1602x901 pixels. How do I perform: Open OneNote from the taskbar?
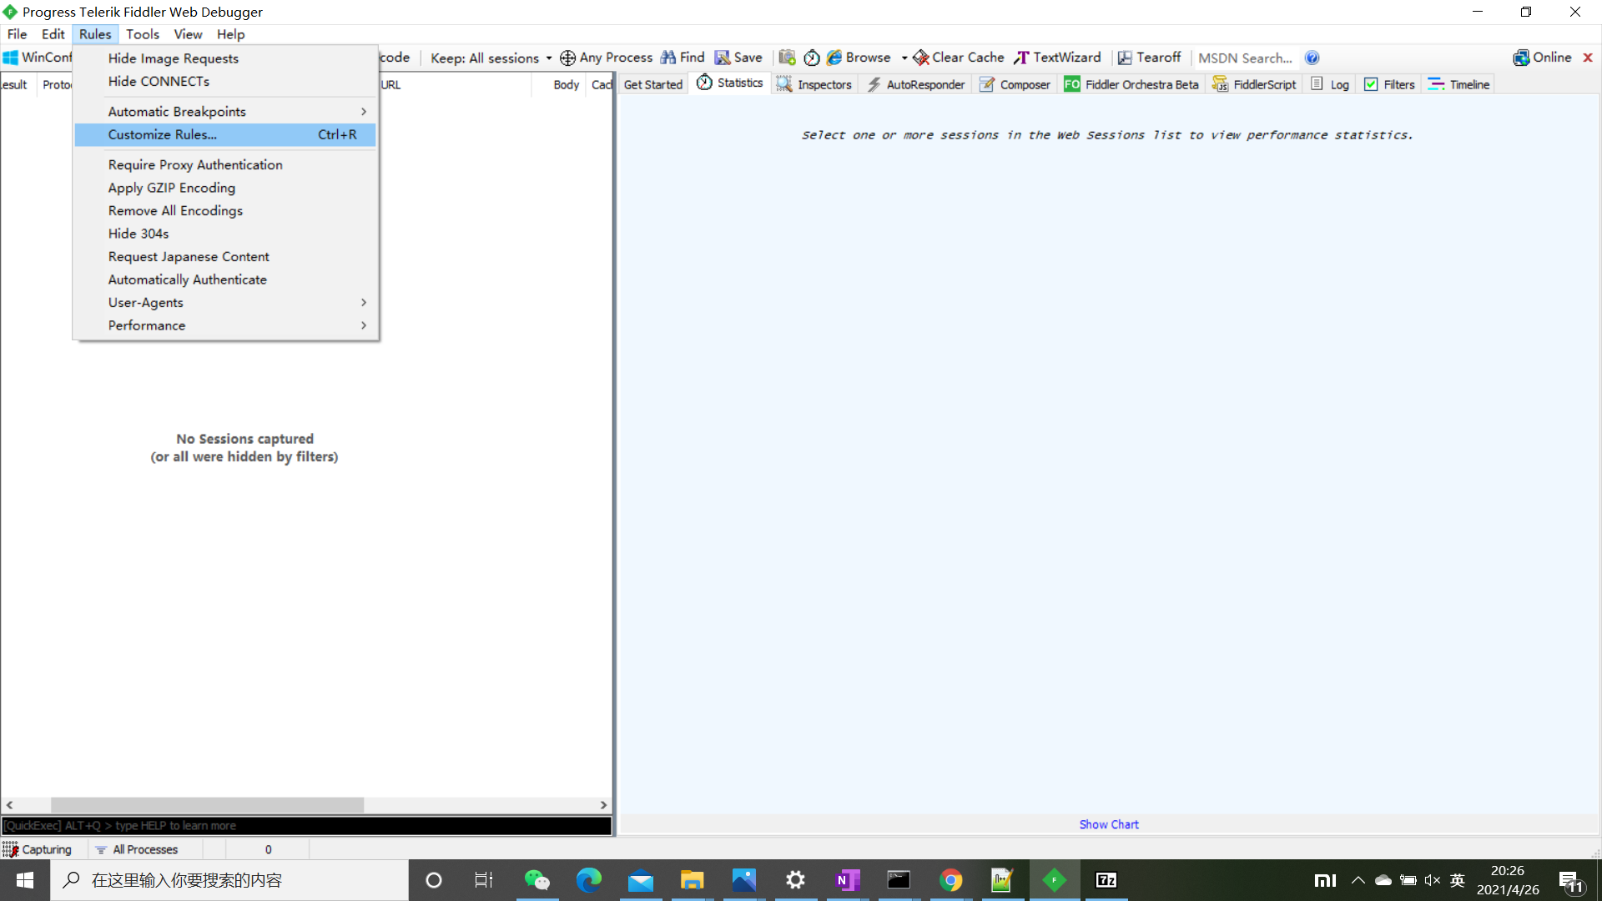pos(847,880)
